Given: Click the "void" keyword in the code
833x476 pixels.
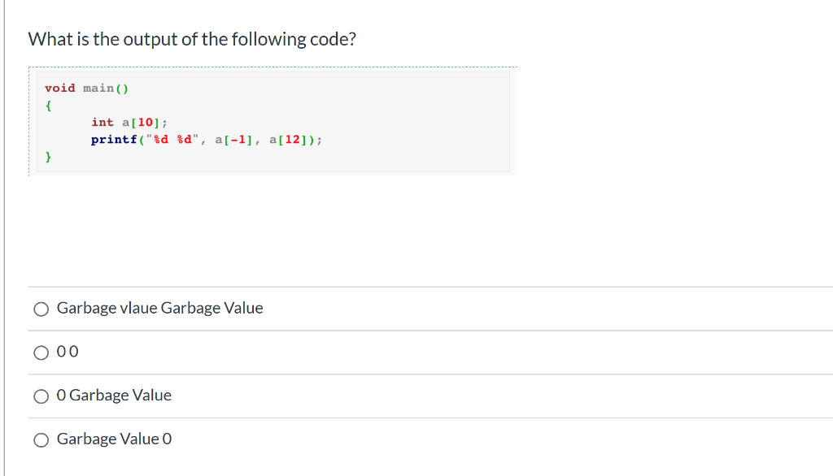Looking at the screenshot, I should click(x=59, y=88).
